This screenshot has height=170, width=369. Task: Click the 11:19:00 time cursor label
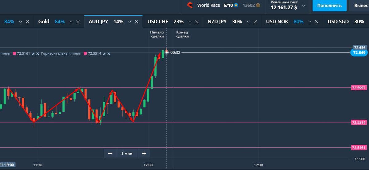(7, 165)
